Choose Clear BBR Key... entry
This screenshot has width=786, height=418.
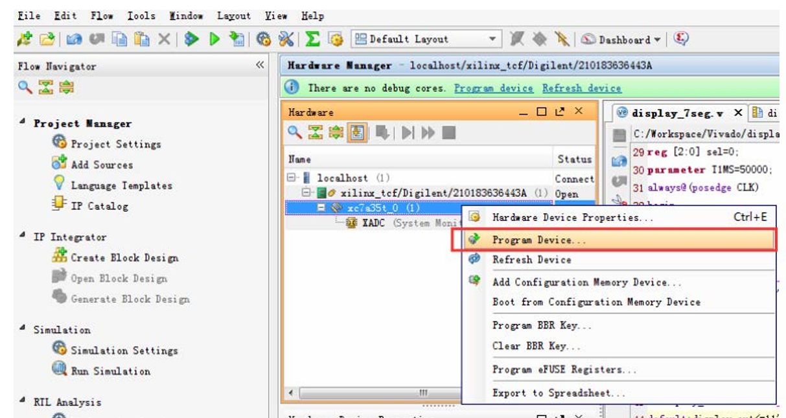coord(618,346)
